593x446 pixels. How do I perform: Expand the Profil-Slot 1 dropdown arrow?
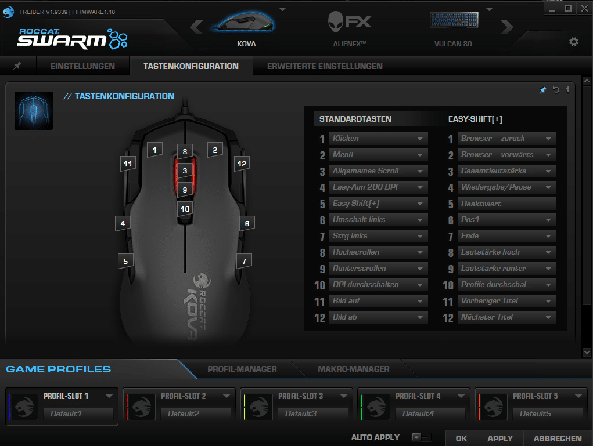109,396
